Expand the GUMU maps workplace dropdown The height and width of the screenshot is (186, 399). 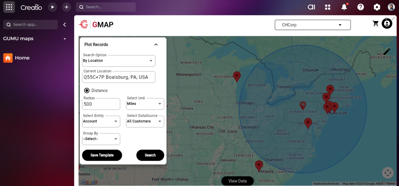(x=65, y=39)
